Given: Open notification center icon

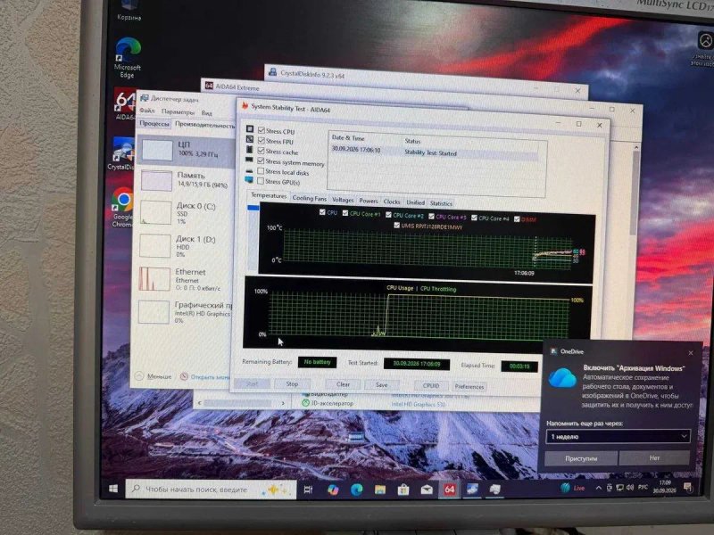Looking at the screenshot, I should coord(688,487).
